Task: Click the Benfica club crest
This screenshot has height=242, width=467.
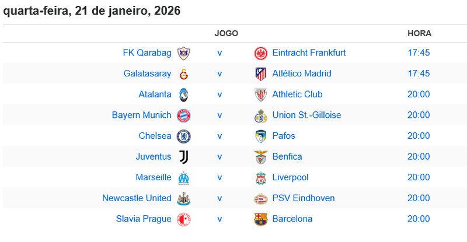Action: [260, 157]
